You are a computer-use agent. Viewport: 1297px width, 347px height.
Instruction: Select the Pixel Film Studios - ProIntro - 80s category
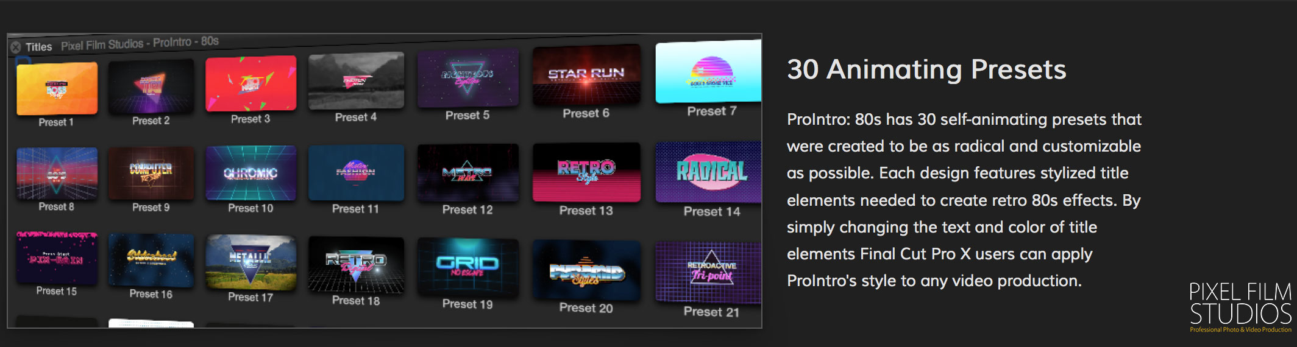140,43
